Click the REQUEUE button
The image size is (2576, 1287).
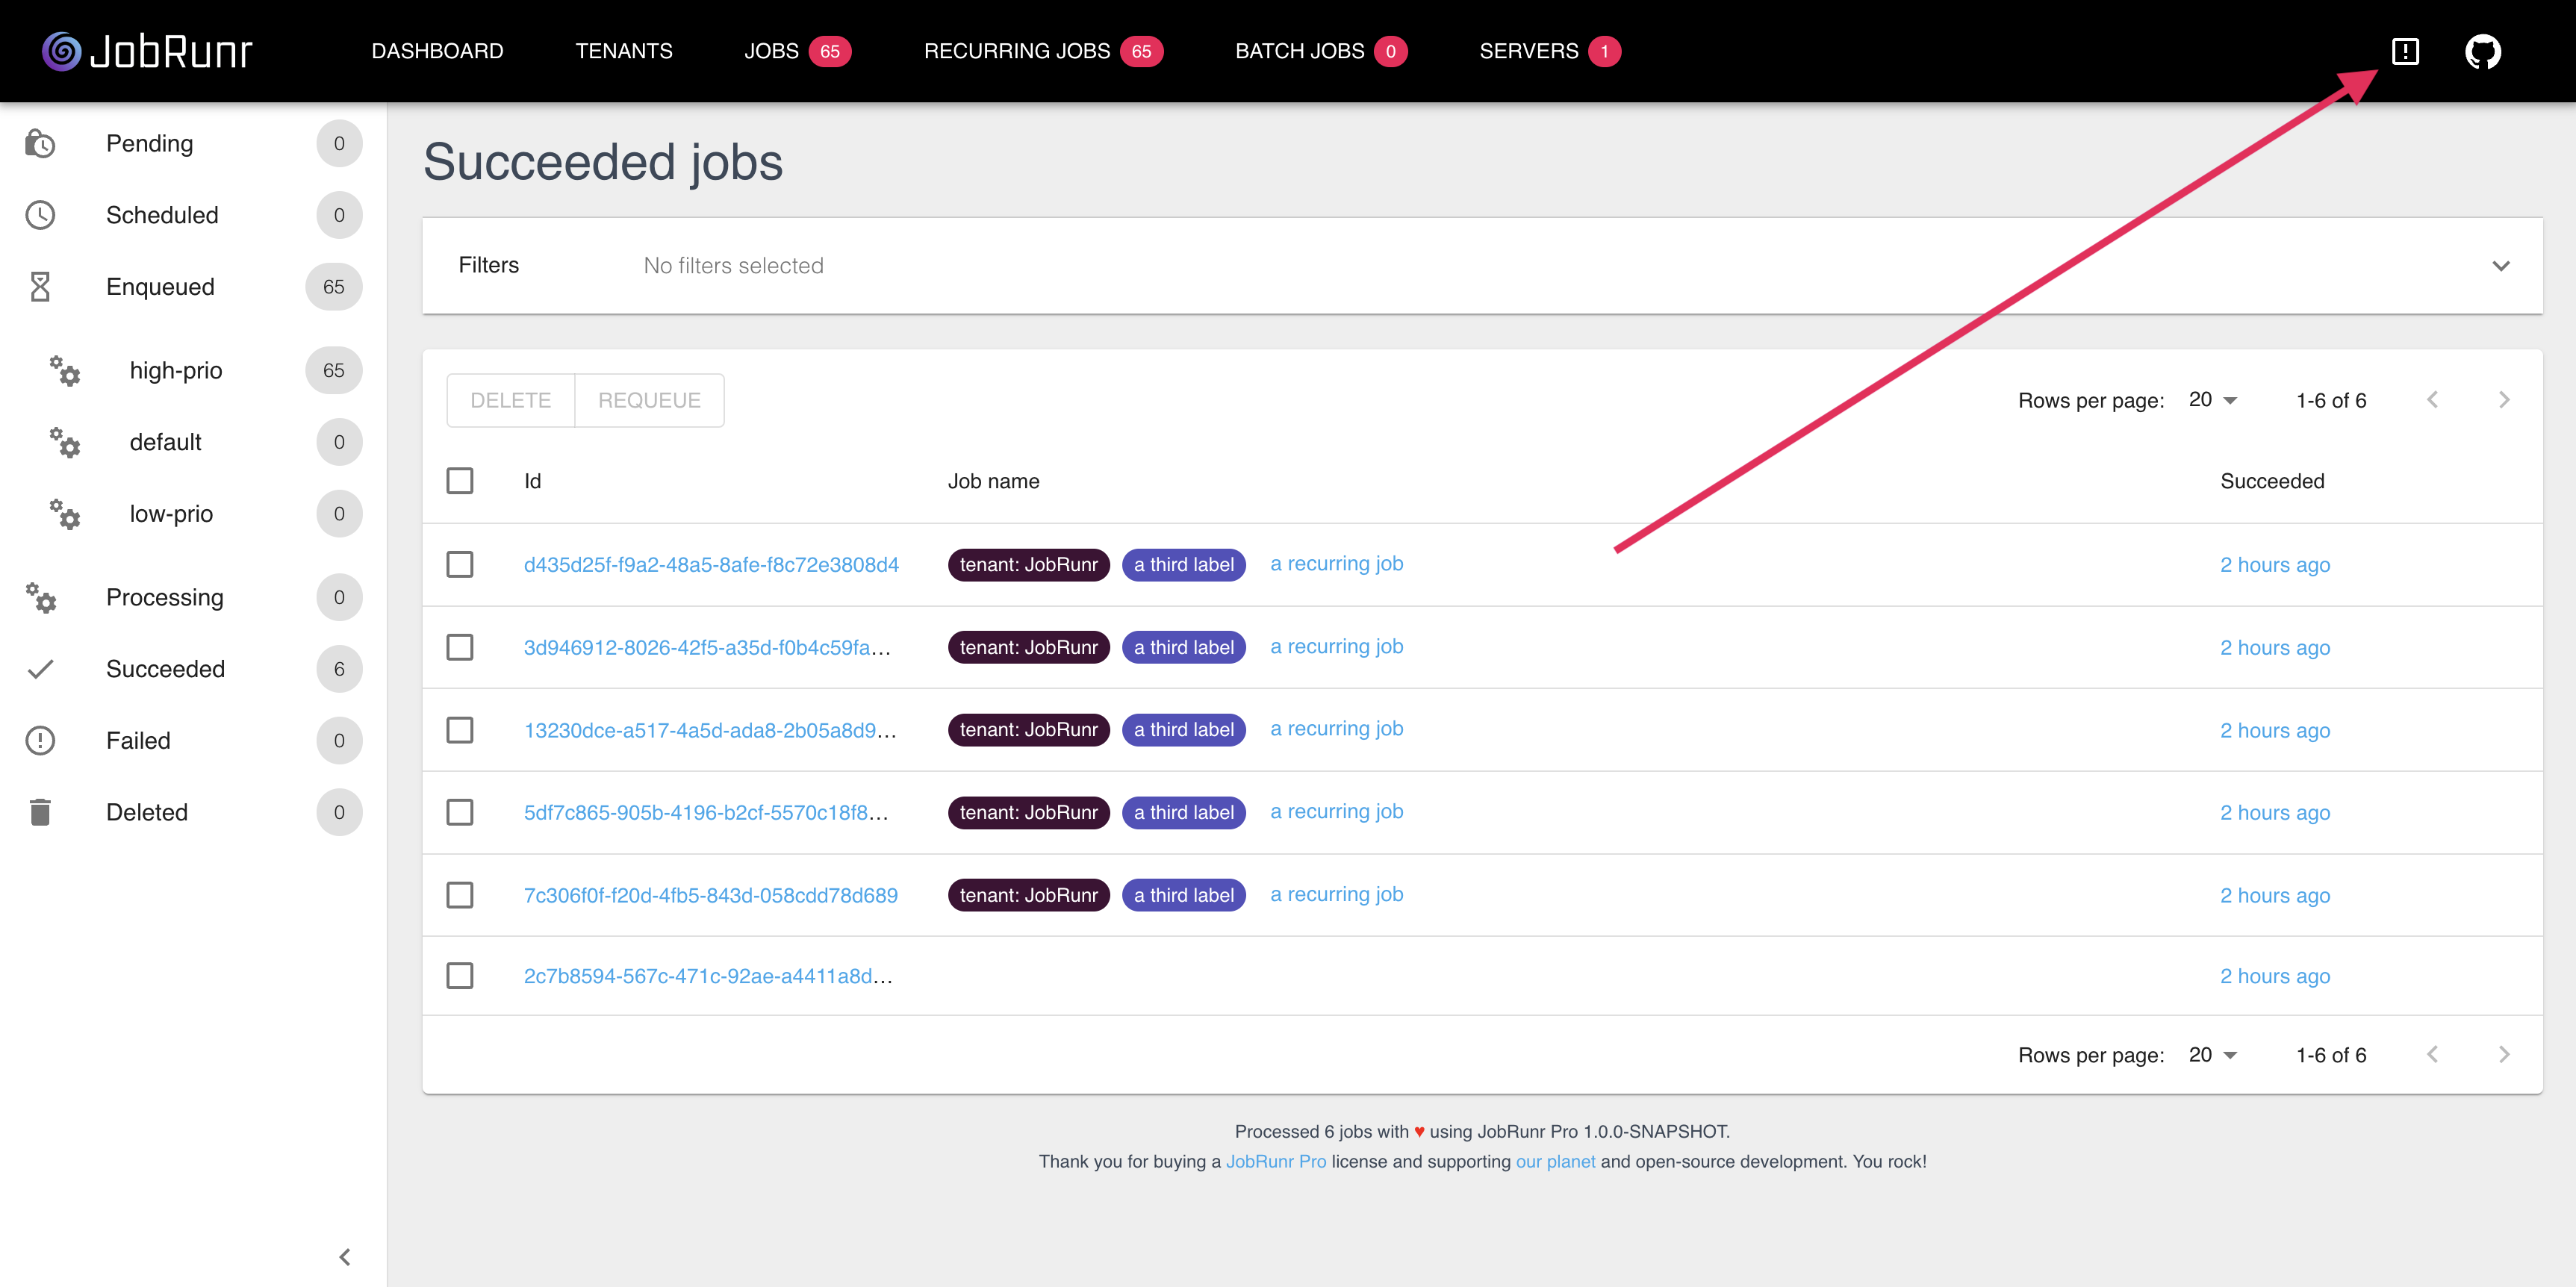pyautogui.click(x=649, y=399)
